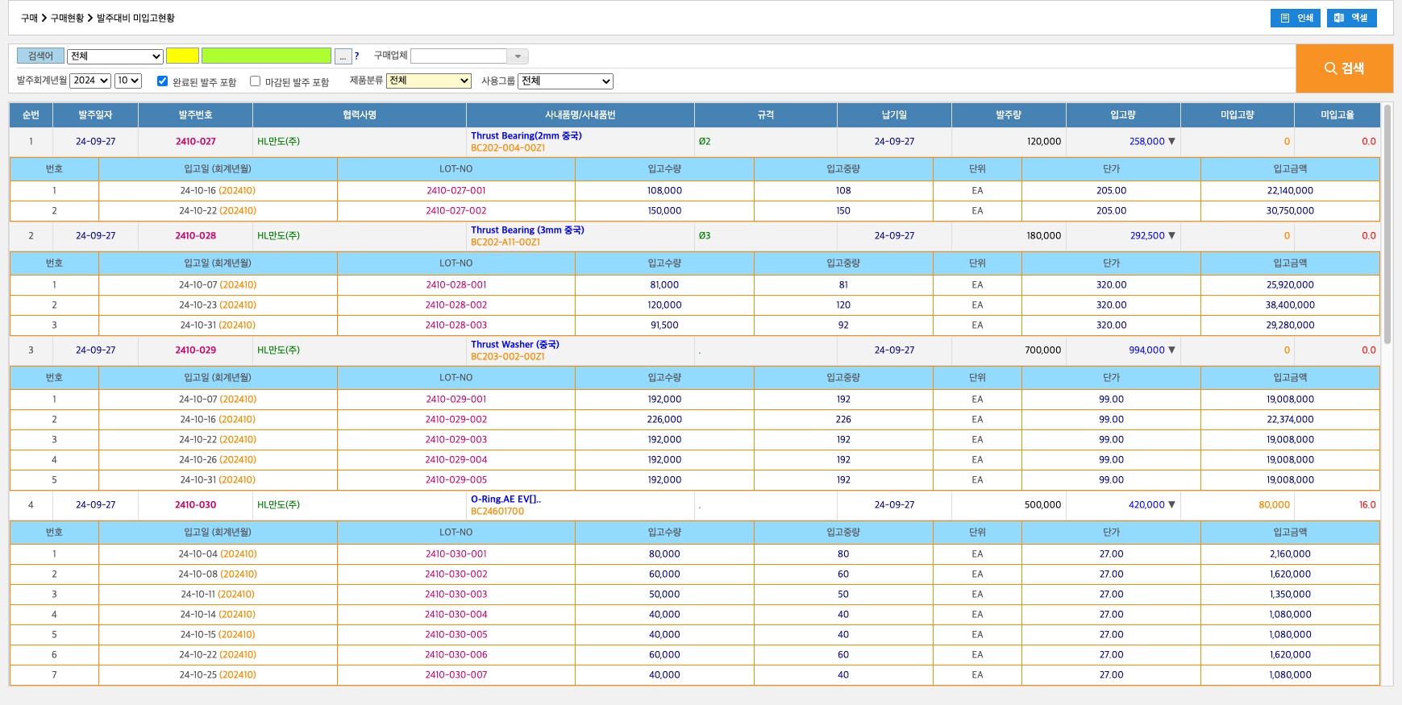Open the Thrust Bearing(2mm 중국) item link
The image size is (1402, 705).
point(526,136)
